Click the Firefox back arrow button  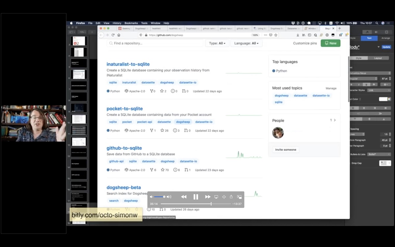point(101,35)
